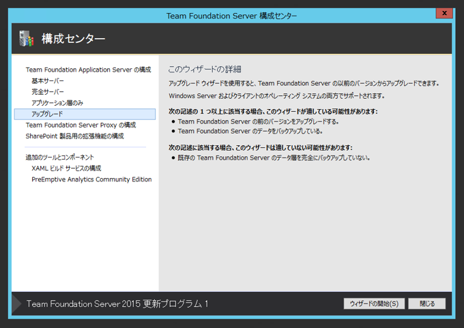Start wizard with ウィザードの開始(S) button

(x=374, y=303)
